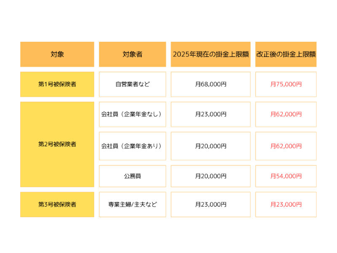The height and width of the screenshot is (253, 337).
Task: Select the 会社員（企業年金なし） cell
Action: point(132,114)
